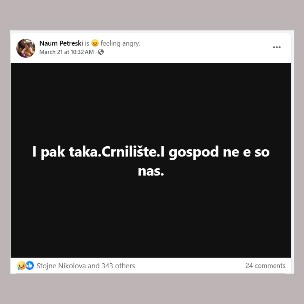
Task: Open Naum Petreski's profile picture
Action: tap(26, 48)
